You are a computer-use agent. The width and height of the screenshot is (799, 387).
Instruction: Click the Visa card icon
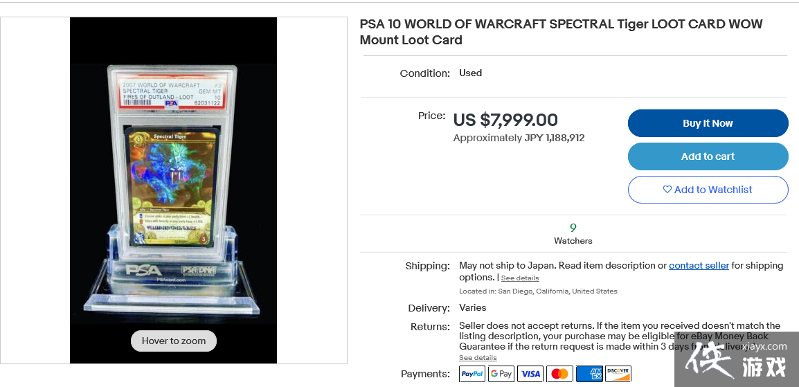point(530,374)
